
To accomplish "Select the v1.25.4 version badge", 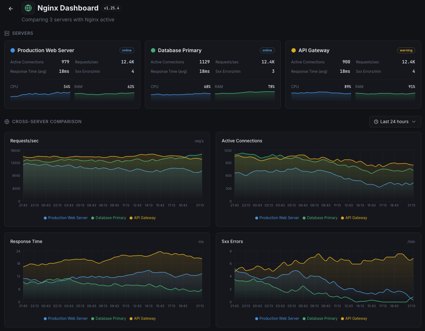I will (x=111, y=8).
